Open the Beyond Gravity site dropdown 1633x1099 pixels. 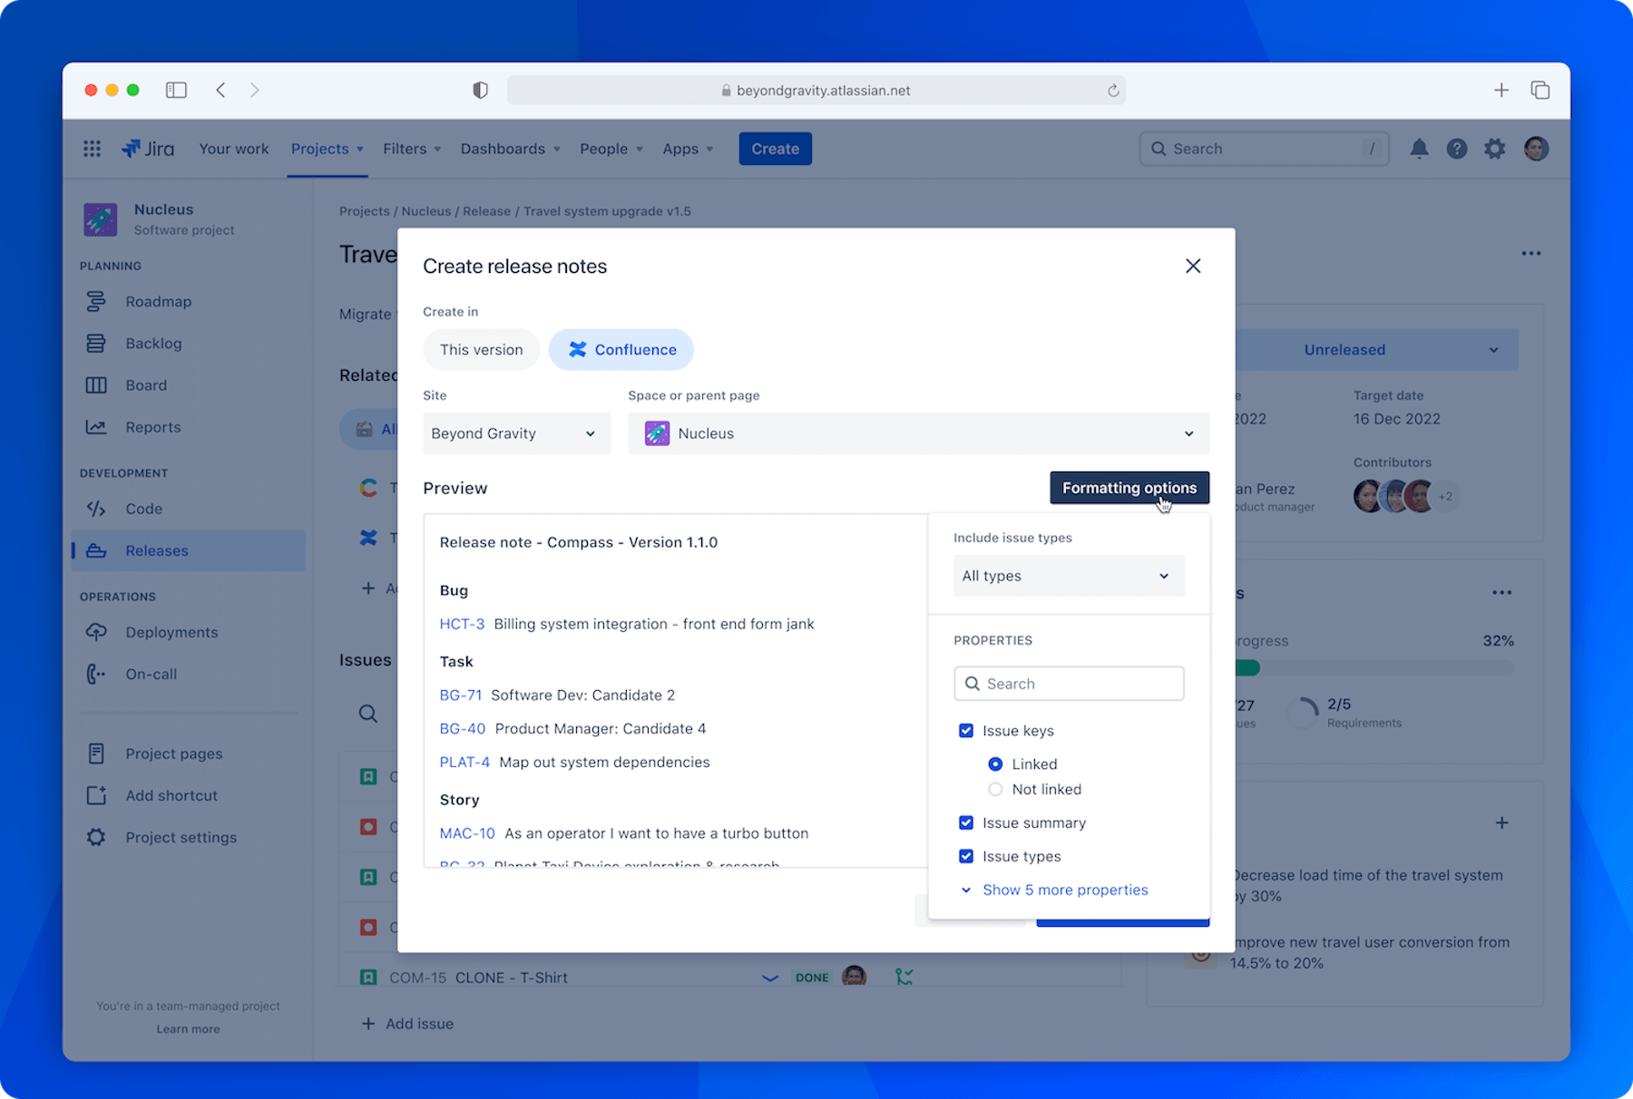point(516,433)
